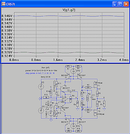
Task: Select resistor R9 beside V3
Action: pyautogui.click(x=79, y=66)
